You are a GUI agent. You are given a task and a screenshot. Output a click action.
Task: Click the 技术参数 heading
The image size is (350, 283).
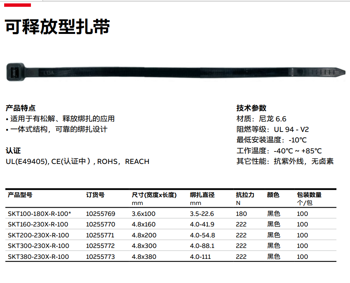pyautogui.click(x=252, y=108)
